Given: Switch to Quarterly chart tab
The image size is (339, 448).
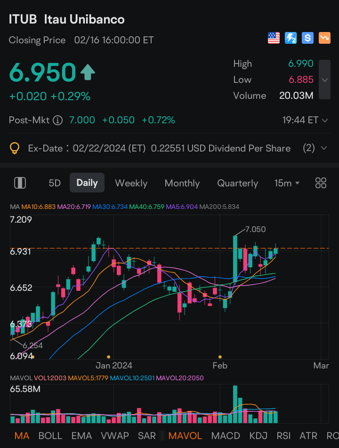Looking at the screenshot, I should [x=237, y=183].
